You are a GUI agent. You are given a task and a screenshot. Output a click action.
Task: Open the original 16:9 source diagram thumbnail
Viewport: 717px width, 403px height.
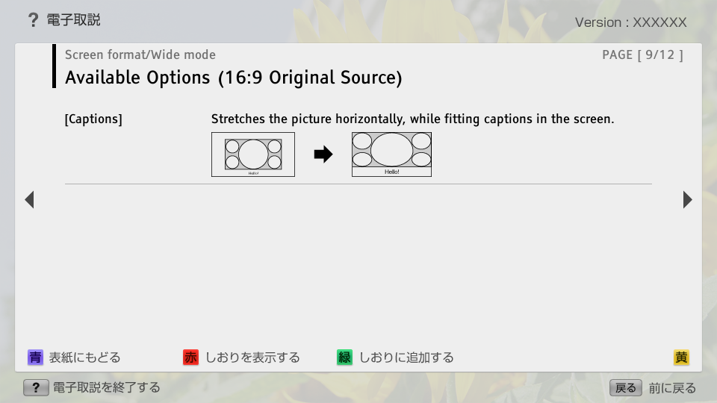point(253,154)
